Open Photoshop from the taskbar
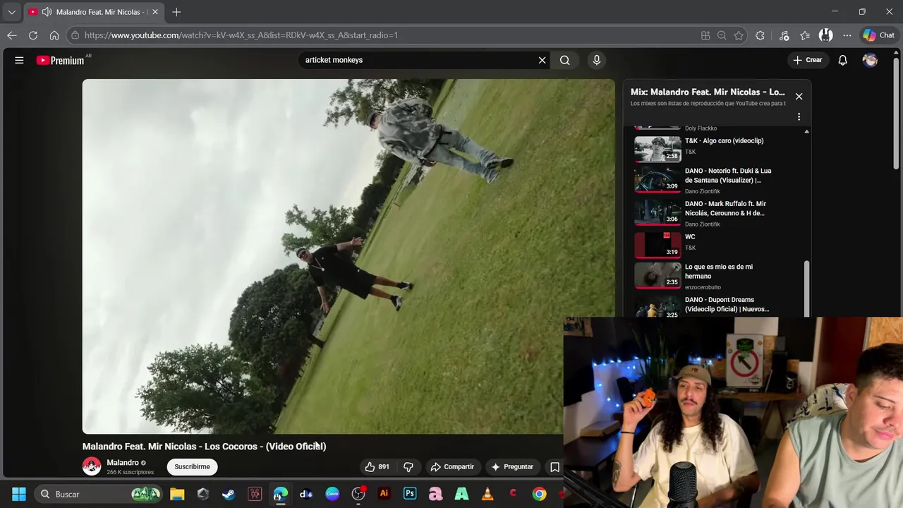903x508 pixels. point(410,494)
